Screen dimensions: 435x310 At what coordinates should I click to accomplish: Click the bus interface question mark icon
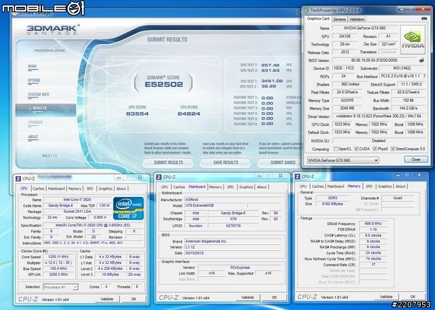click(424, 75)
